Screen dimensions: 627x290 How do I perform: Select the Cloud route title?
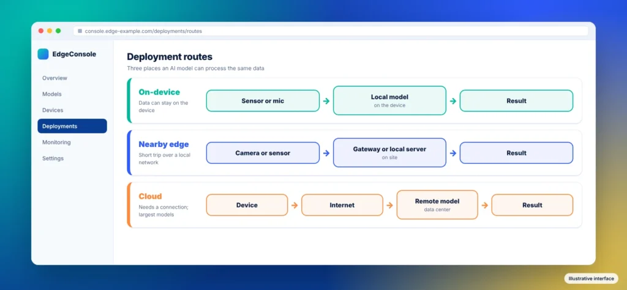coord(151,196)
